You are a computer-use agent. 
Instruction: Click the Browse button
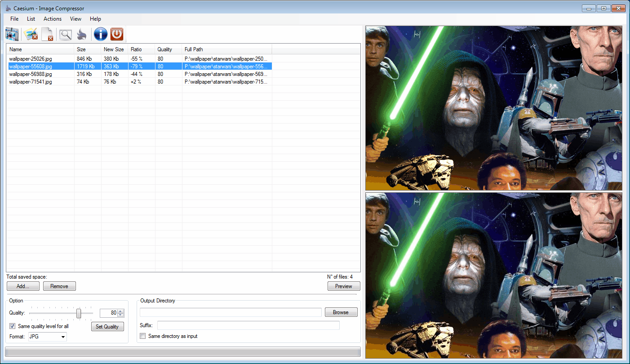[341, 312]
